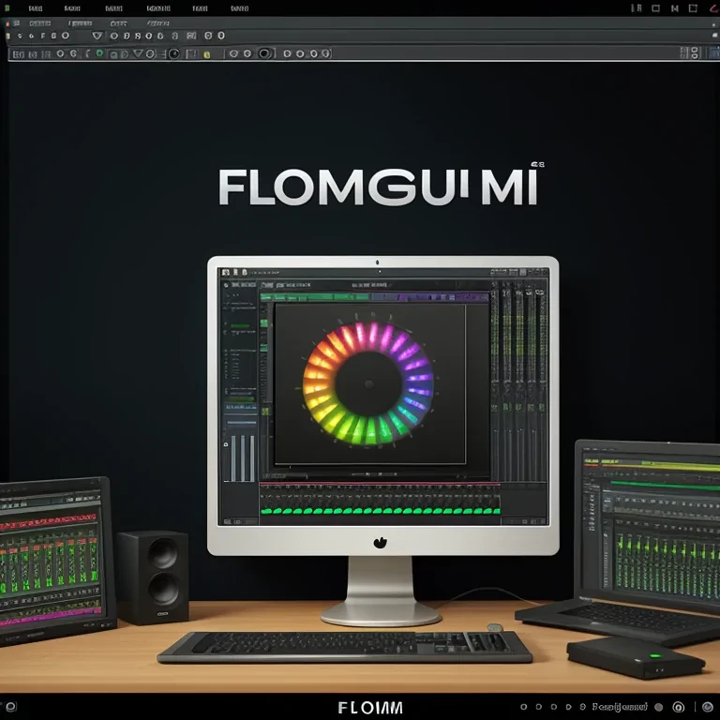Image resolution: width=720 pixels, height=720 pixels.
Task: Click the double-ring target icon in the bottom bar
Action: [678, 707]
